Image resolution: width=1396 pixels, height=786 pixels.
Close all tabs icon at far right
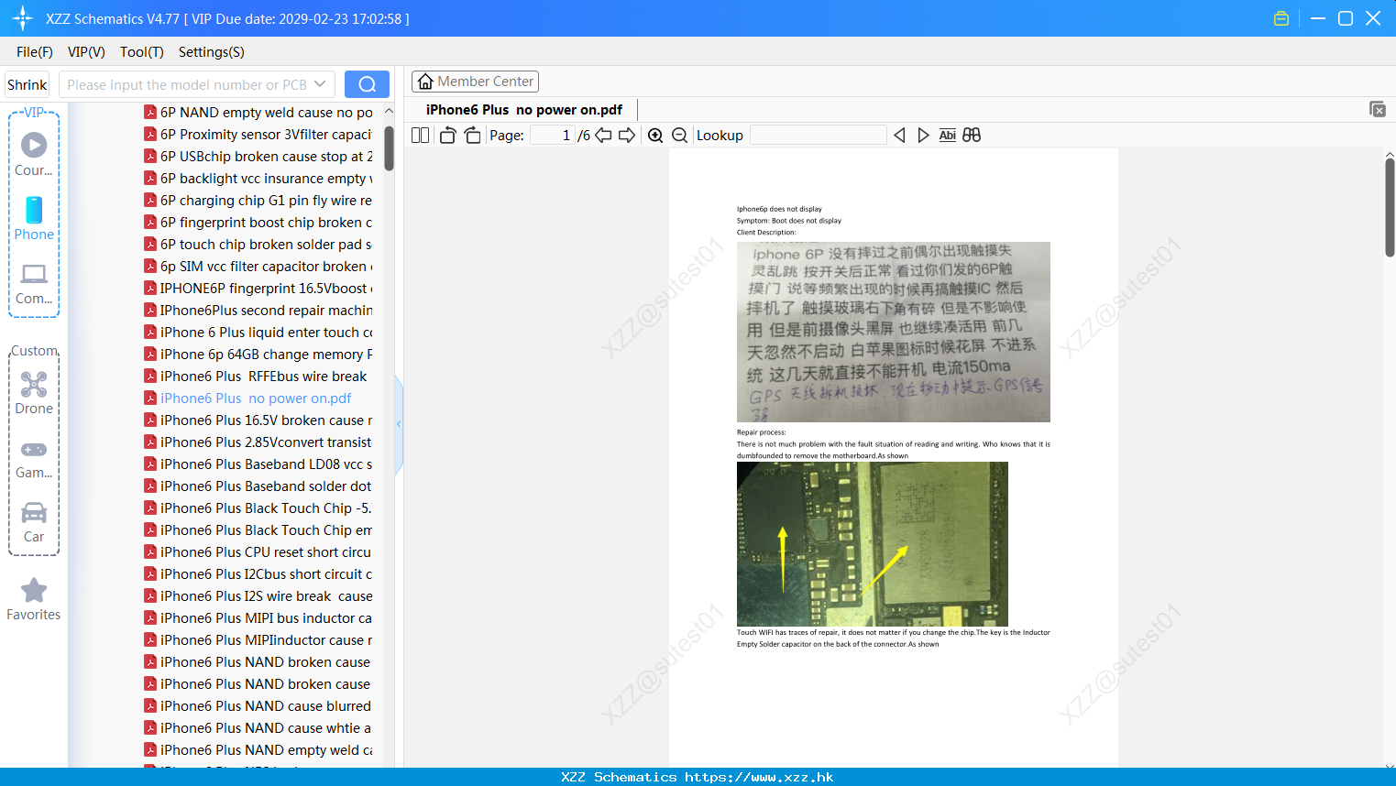click(1377, 109)
